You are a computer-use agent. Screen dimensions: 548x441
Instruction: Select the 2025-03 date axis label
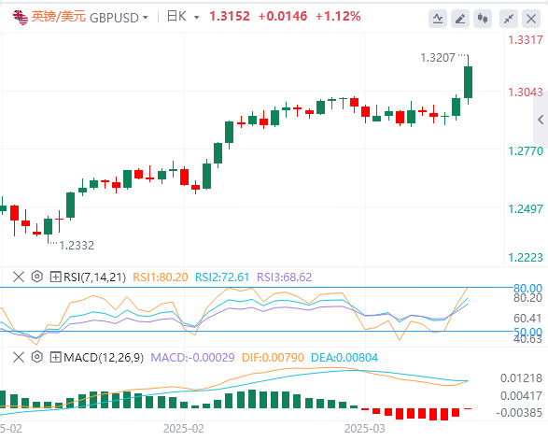[x=364, y=429]
